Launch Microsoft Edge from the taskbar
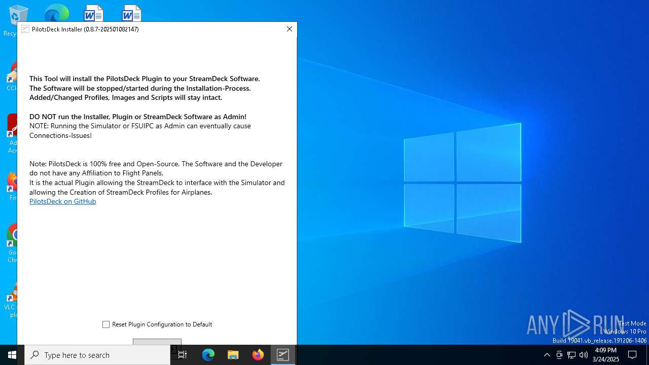This screenshot has height=365, width=649. point(208,355)
